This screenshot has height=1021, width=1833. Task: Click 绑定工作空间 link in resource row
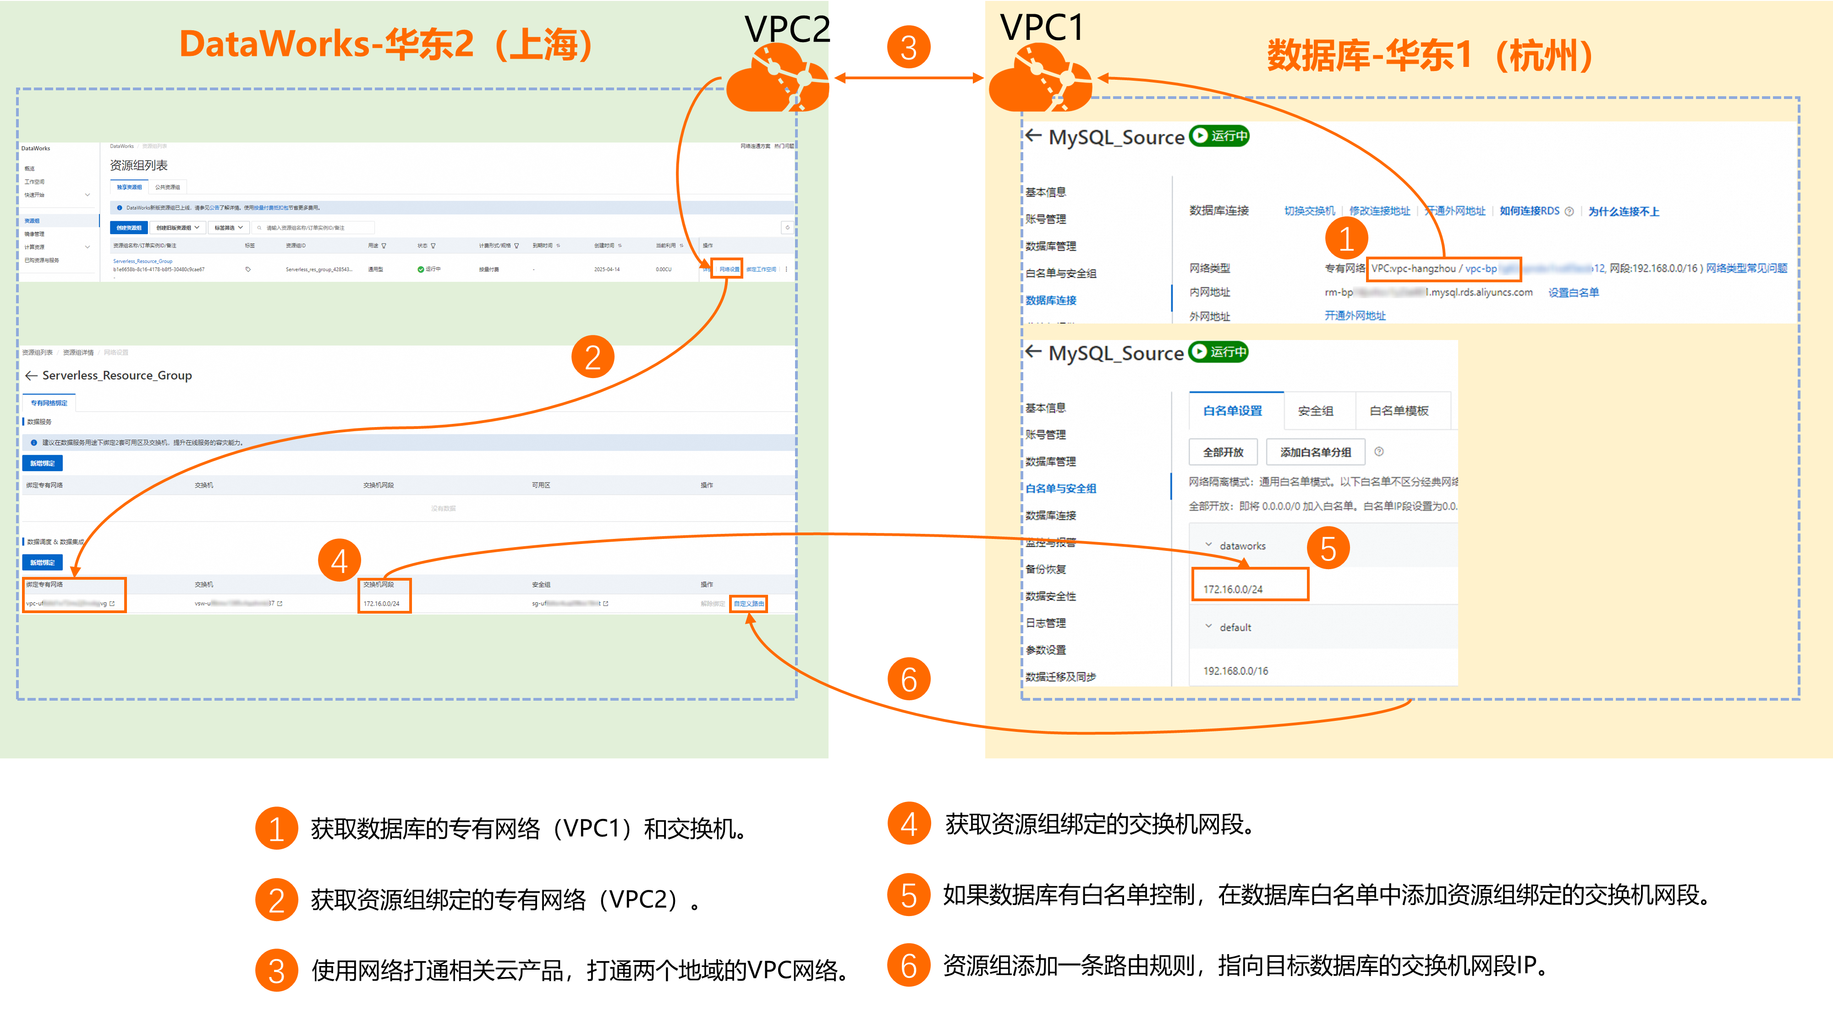click(x=761, y=269)
